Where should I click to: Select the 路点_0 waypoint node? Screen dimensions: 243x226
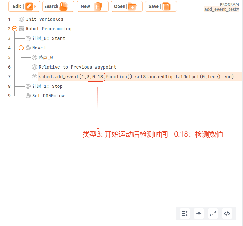tap(46, 57)
